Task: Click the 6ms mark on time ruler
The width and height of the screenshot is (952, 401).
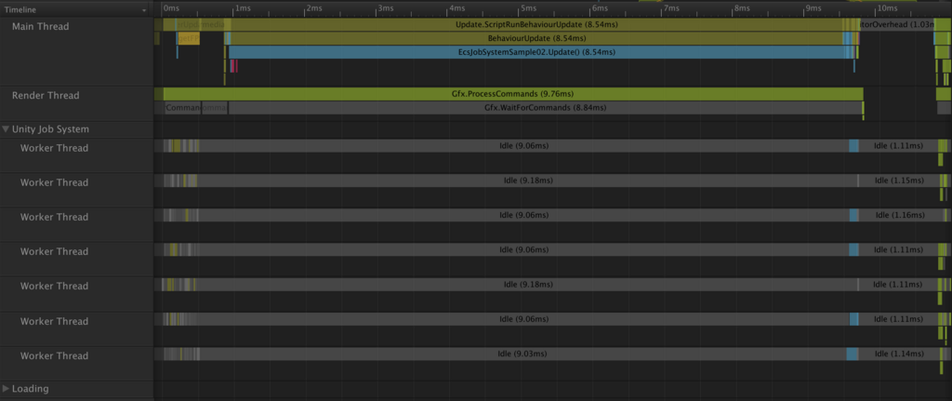Action: (600, 8)
